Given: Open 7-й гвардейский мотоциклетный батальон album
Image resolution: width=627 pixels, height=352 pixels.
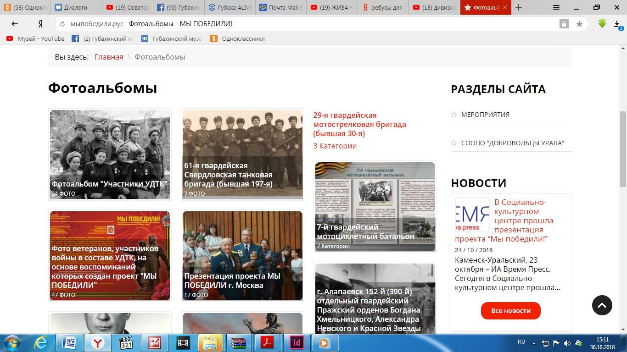Looking at the screenshot, I should [375, 207].
